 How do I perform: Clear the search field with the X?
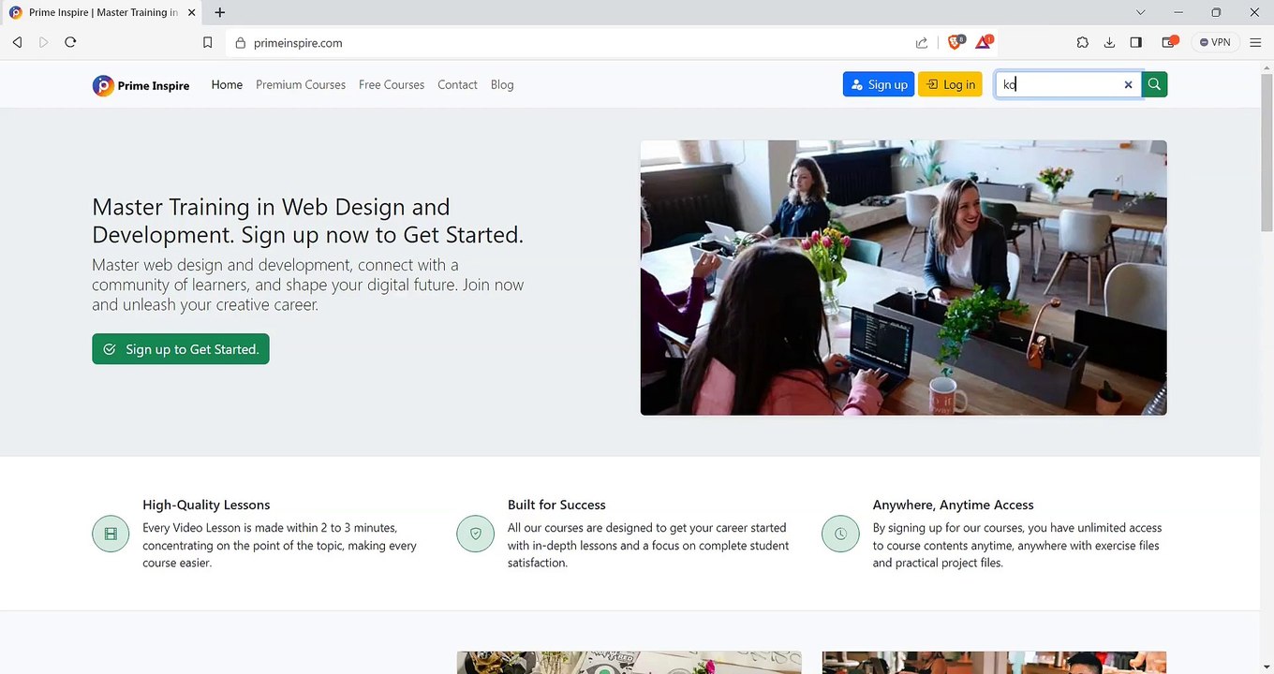tap(1128, 84)
